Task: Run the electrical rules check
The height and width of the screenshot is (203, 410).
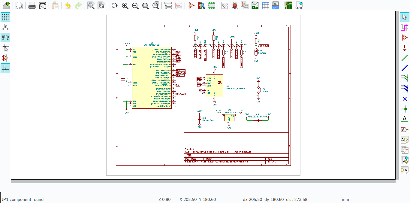Action: pyautogui.click(x=234, y=5)
